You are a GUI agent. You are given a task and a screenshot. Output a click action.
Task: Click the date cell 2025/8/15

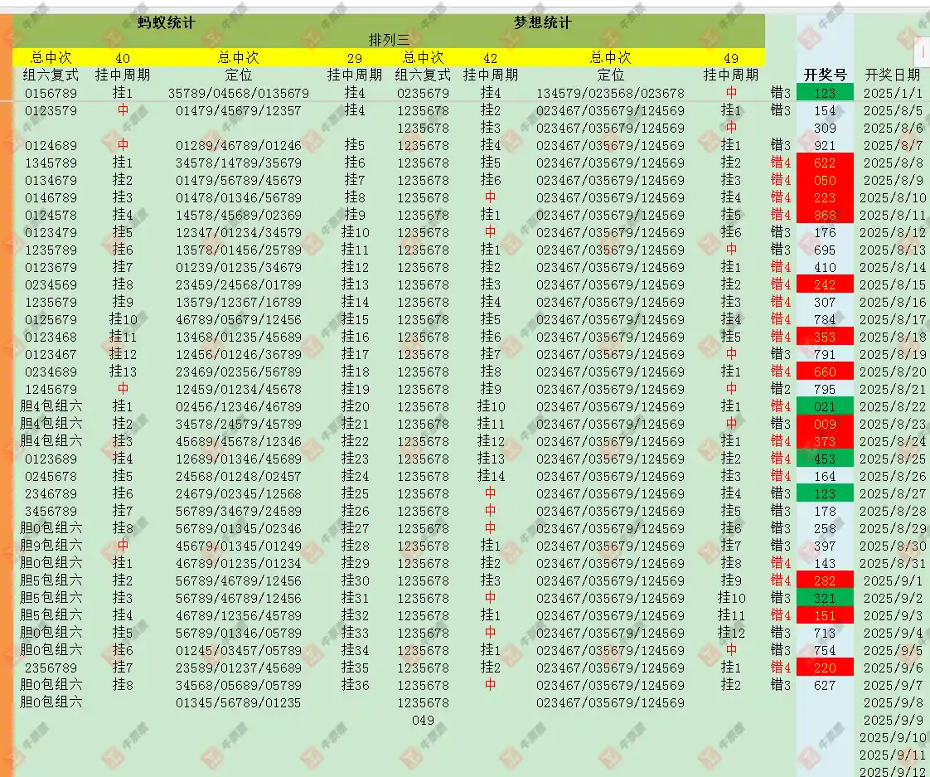coord(893,284)
